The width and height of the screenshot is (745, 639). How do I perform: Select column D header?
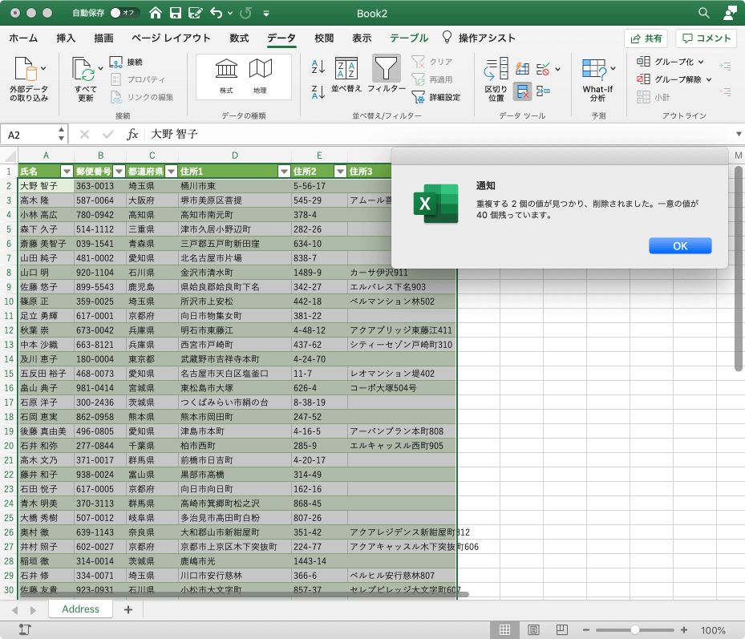click(235, 156)
